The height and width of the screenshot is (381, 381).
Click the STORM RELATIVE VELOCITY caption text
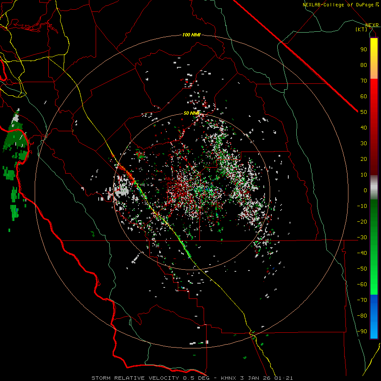(x=192, y=378)
